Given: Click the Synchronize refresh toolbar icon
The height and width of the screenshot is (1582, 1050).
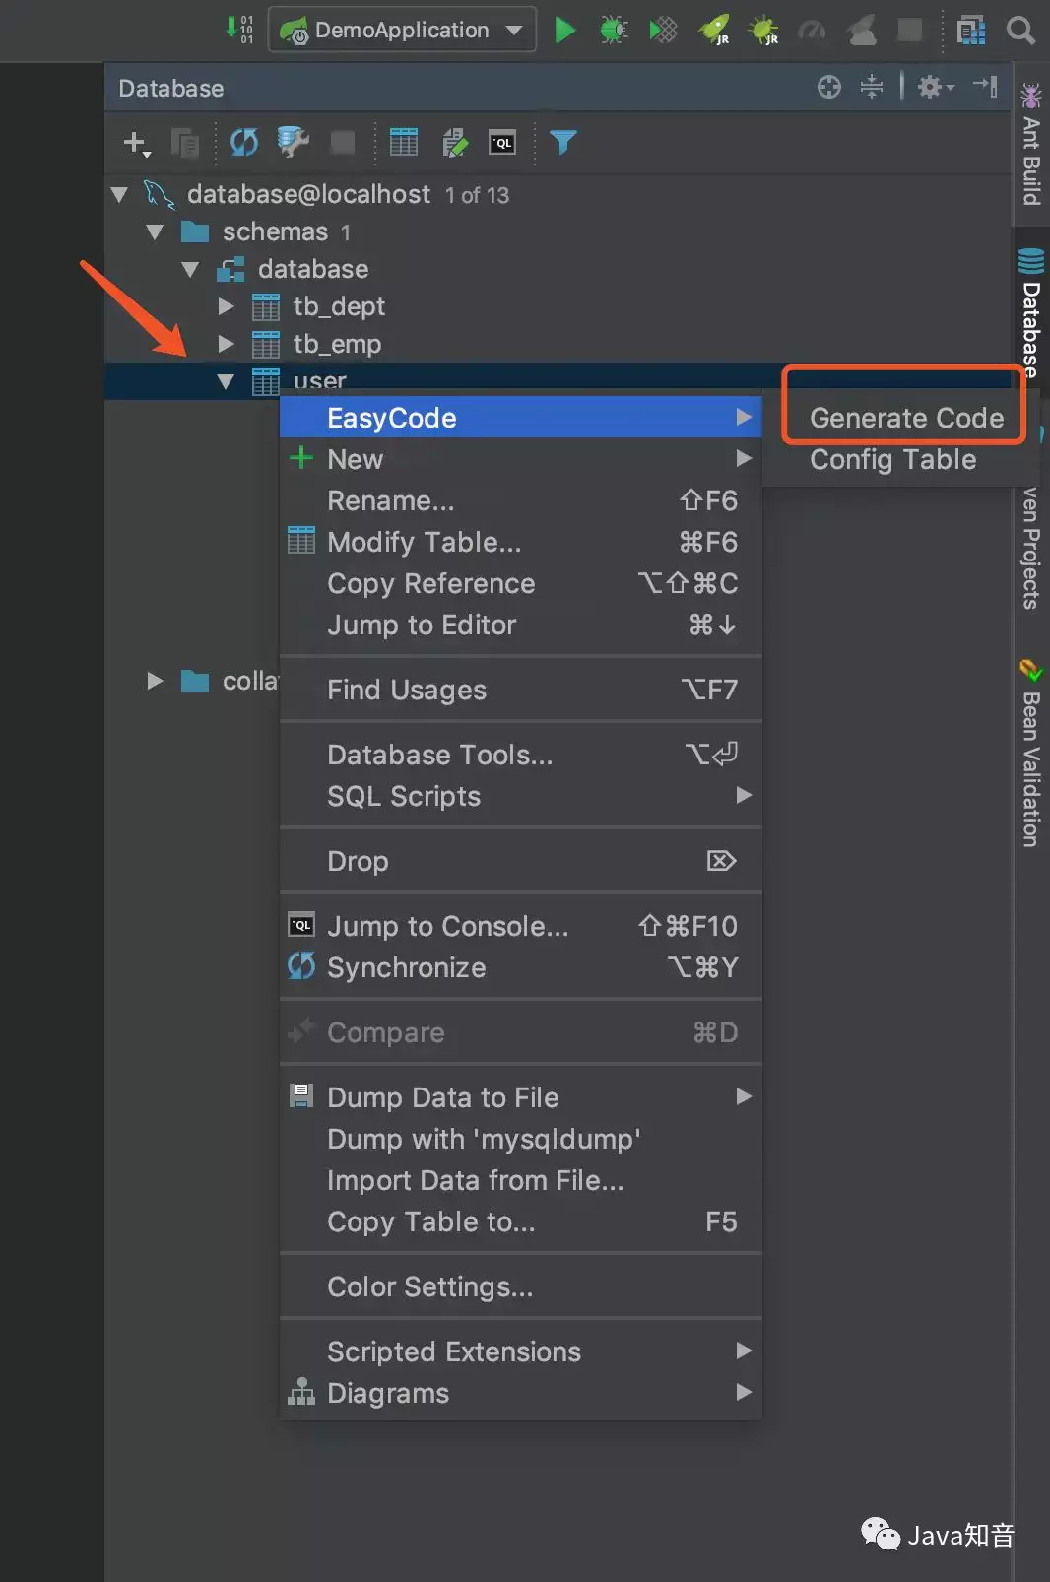Looking at the screenshot, I should point(244,143).
